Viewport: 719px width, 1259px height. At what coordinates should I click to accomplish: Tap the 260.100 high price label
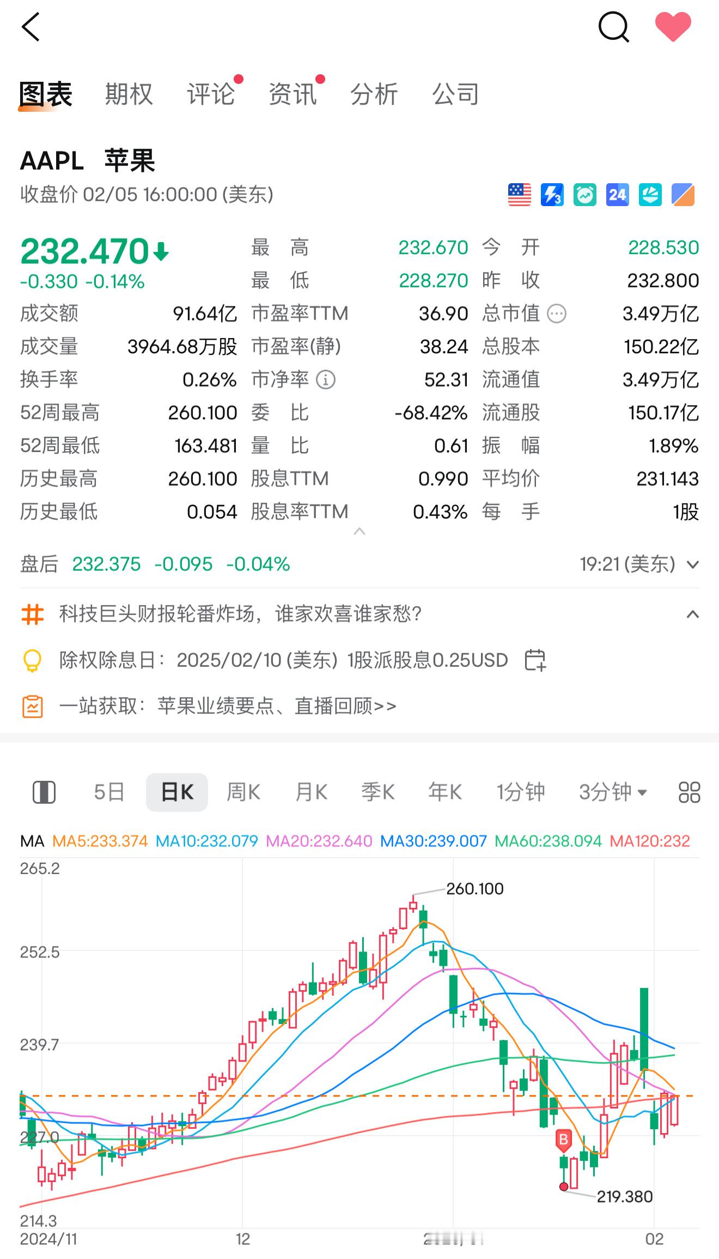pos(475,889)
